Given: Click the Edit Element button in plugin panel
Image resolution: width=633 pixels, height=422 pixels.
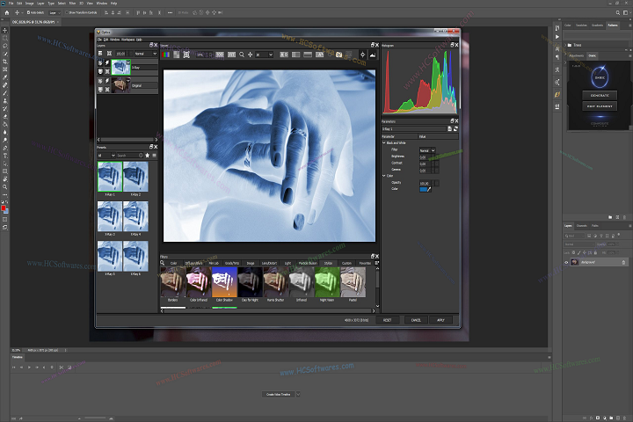Looking at the screenshot, I should point(600,106).
